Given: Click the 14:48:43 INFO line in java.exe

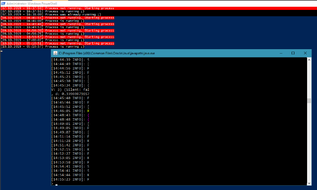Looking at the screenshot, I should click(x=70, y=115).
